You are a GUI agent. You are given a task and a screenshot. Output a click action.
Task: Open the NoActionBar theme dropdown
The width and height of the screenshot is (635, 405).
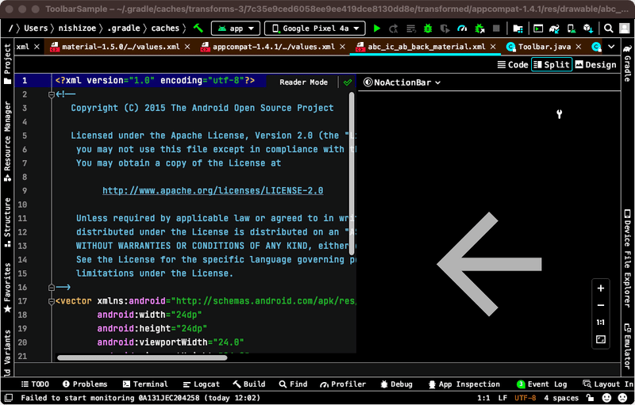[x=402, y=82]
